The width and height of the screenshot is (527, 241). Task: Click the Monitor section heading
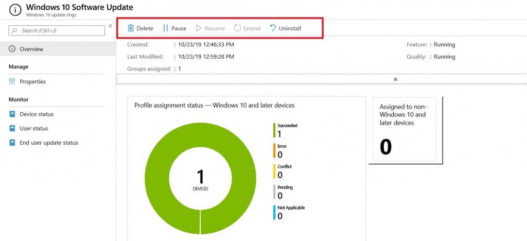(x=19, y=99)
